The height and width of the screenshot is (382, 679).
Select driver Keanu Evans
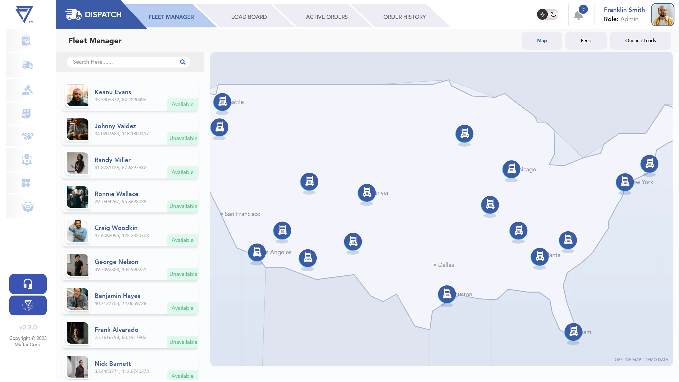(x=130, y=96)
